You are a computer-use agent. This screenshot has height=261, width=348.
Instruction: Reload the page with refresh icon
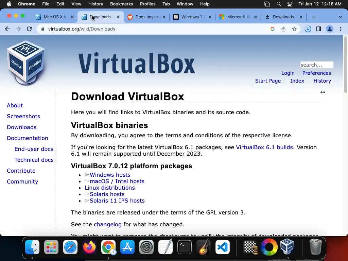coord(29,29)
